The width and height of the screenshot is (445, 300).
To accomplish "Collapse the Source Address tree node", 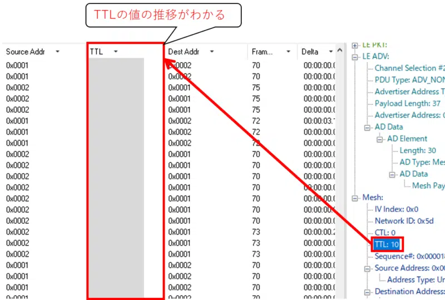I will (x=368, y=268).
